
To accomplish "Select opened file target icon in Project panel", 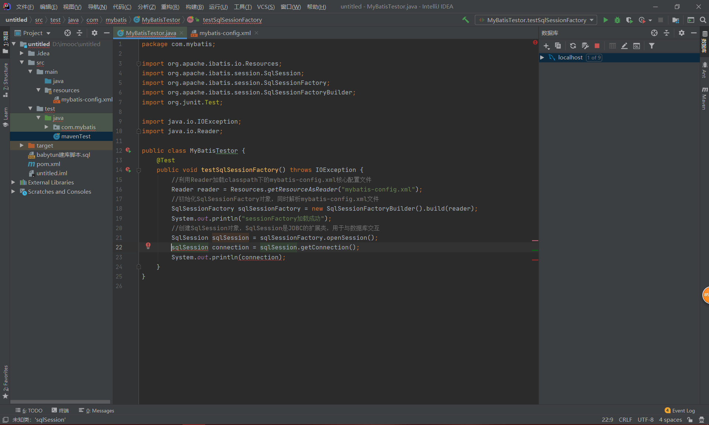I will click(68, 33).
